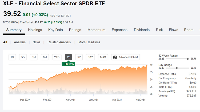Go to the Ratings tab
The height and width of the screenshot is (112, 200).
pos(75,30)
